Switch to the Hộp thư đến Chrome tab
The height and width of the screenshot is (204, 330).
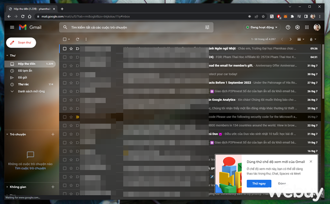pos(31,9)
